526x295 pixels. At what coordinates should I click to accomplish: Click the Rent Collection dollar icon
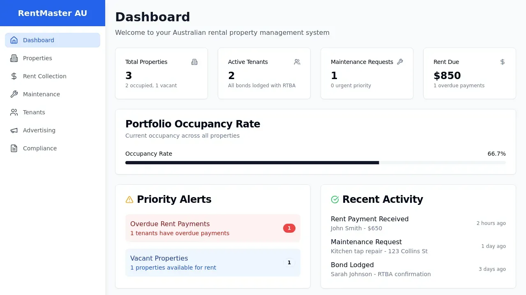click(x=14, y=76)
